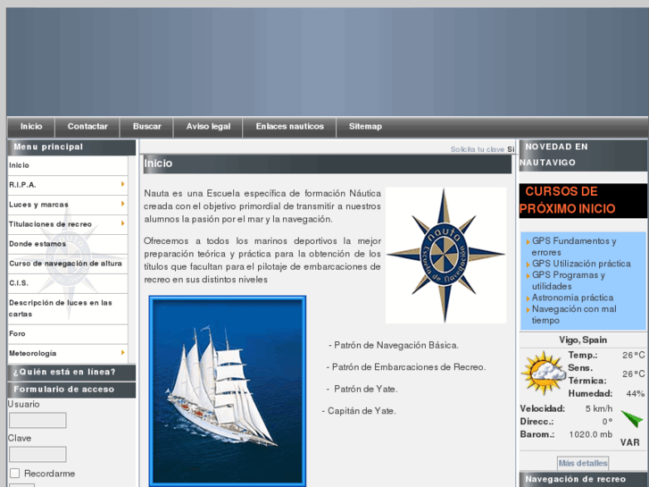Open GPS Utilización práctica course

click(x=581, y=264)
